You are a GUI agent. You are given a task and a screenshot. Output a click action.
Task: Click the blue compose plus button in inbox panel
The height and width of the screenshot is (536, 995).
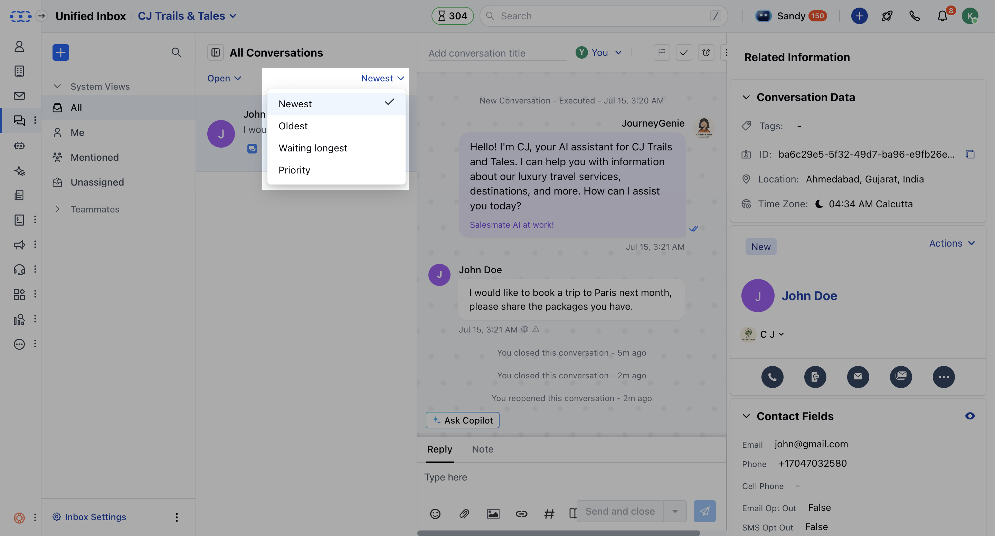61,52
